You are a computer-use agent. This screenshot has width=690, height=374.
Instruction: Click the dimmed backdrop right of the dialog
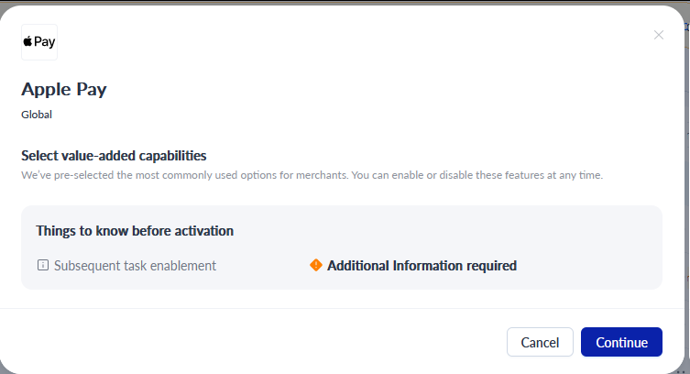[687, 176]
